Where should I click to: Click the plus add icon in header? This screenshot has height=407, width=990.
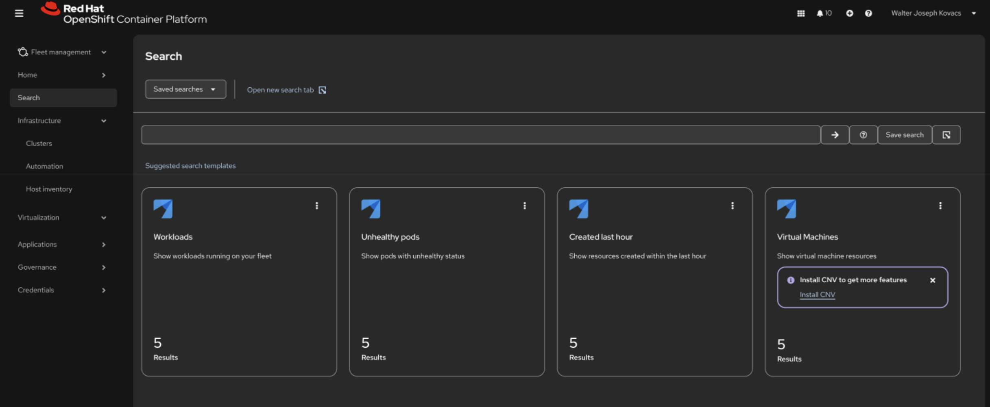tap(849, 13)
